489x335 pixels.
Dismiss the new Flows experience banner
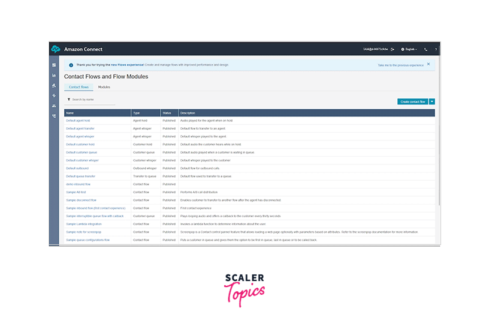coord(428,64)
